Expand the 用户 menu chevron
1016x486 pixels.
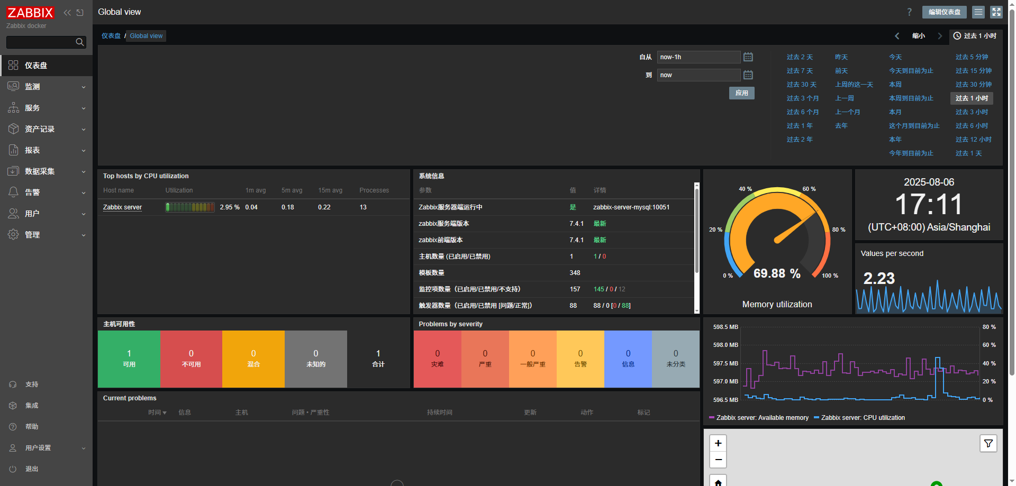[84, 214]
